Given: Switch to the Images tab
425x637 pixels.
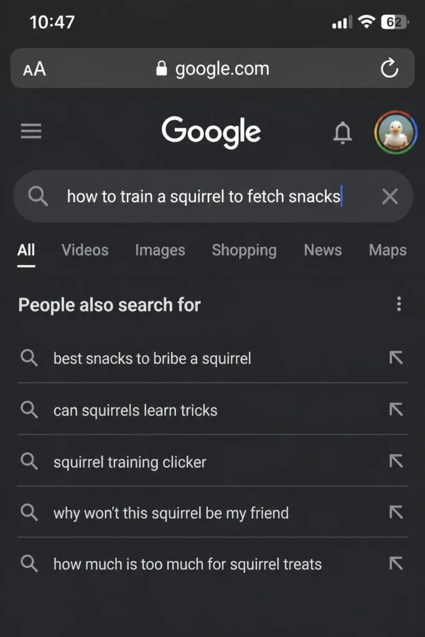Looking at the screenshot, I should pyautogui.click(x=160, y=250).
